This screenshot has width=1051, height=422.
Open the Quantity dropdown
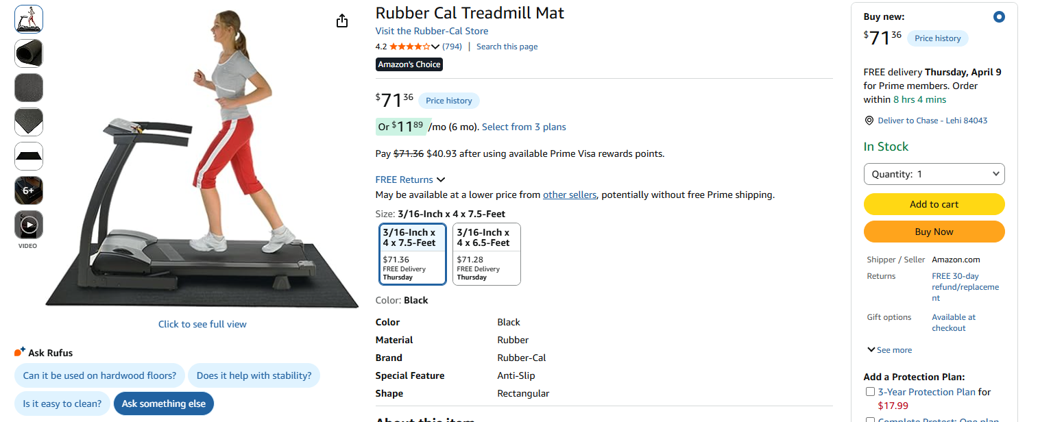coord(934,173)
